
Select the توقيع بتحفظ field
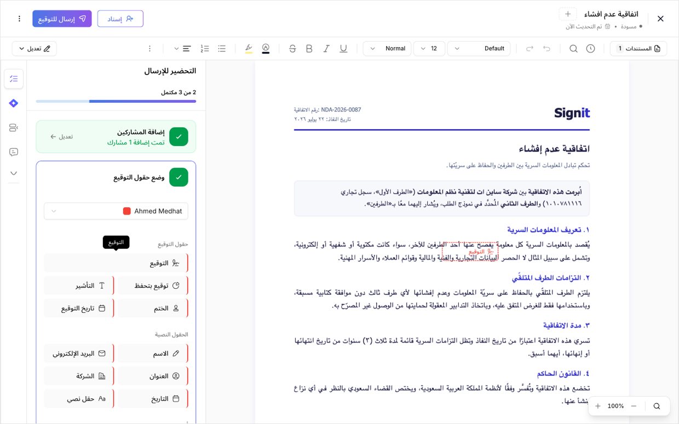pyautogui.click(x=153, y=286)
